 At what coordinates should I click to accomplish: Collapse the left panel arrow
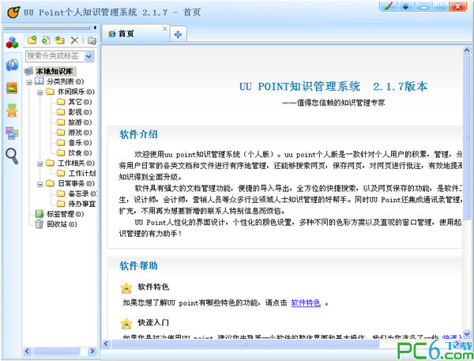coord(95,28)
